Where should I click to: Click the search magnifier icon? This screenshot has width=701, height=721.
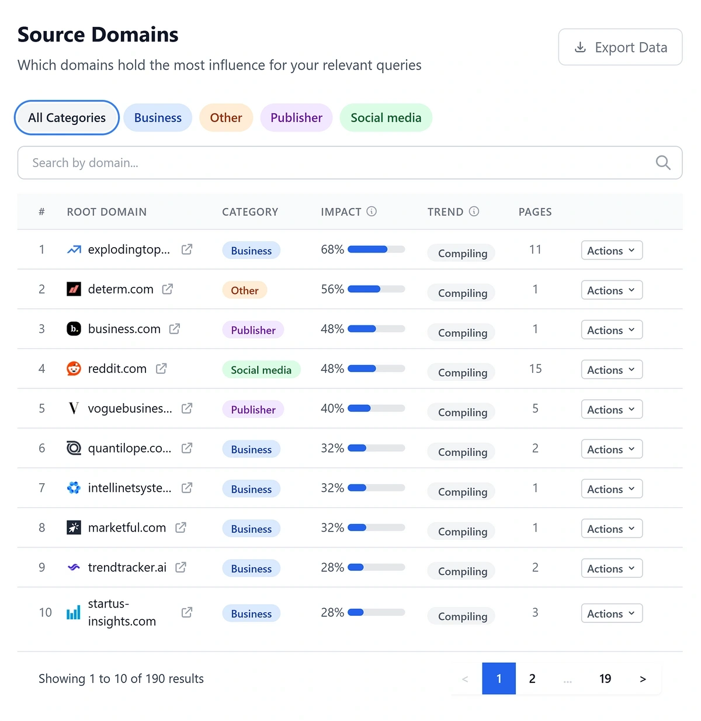click(663, 162)
